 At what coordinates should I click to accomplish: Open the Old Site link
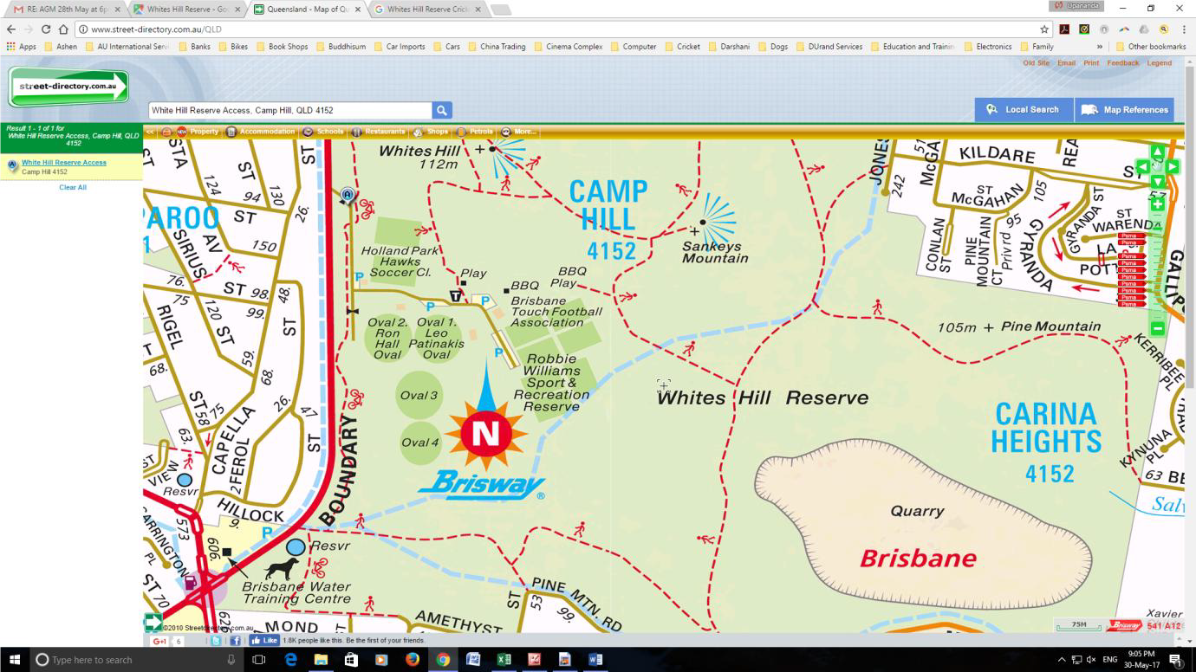[x=1036, y=63]
